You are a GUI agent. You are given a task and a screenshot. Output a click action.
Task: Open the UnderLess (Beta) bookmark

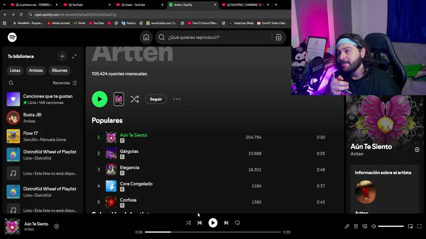point(241,23)
